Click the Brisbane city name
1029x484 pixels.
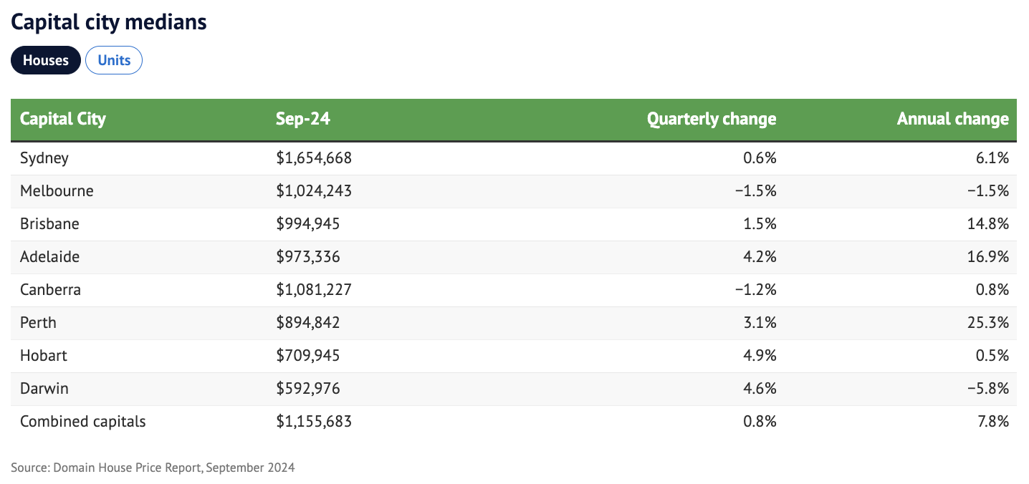[x=49, y=224]
